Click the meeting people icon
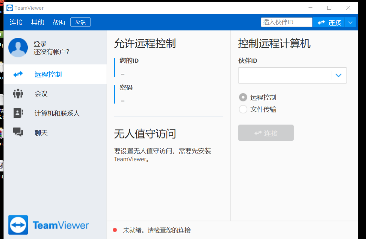This screenshot has width=366, height=239. point(18,94)
